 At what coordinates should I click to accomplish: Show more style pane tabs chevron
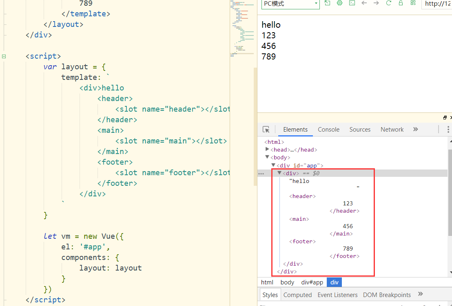[420, 294]
